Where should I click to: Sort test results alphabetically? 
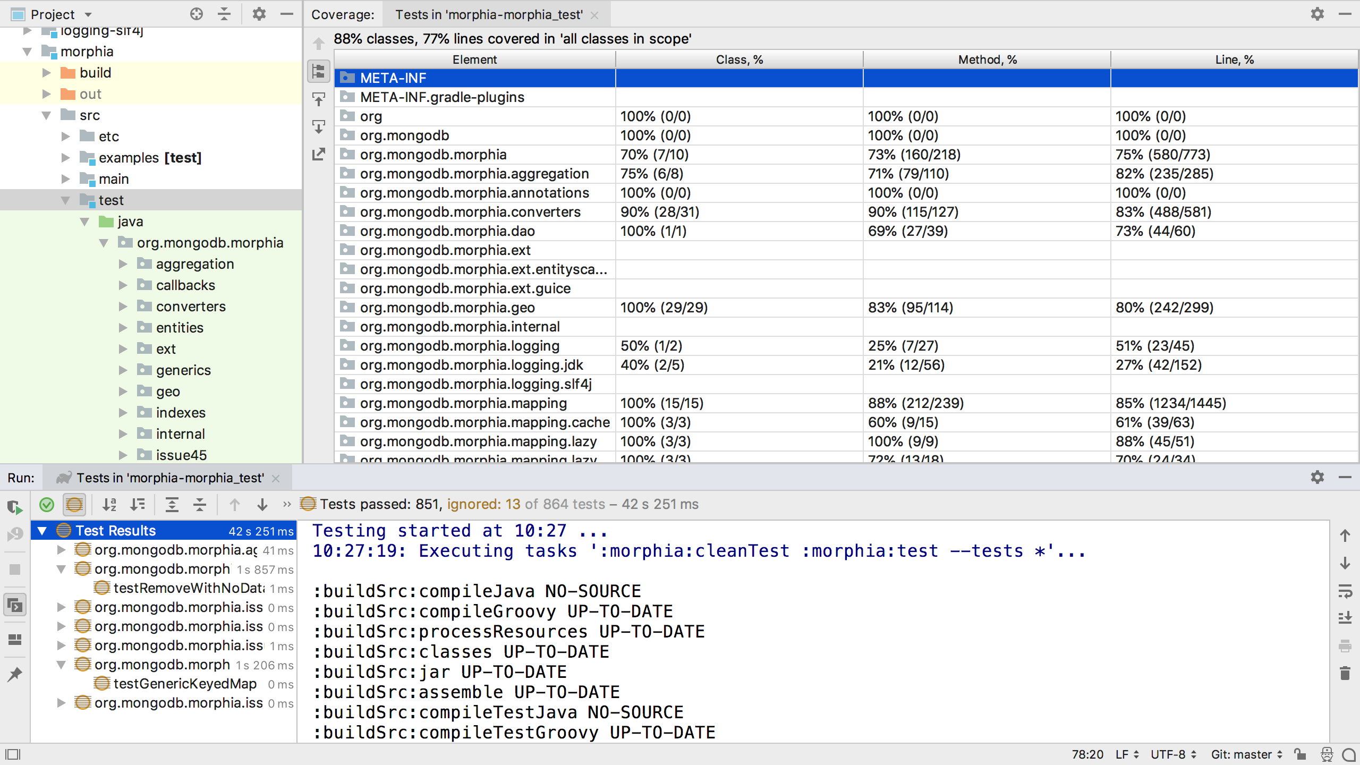tap(109, 505)
